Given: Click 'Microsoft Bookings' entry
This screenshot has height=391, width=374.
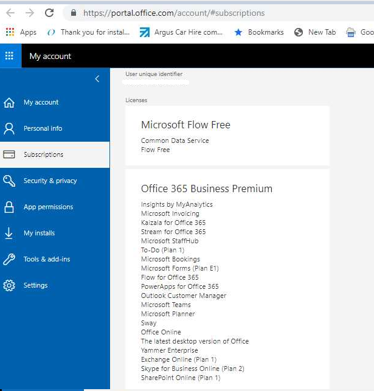Looking at the screenshot, I should (170, 259).
